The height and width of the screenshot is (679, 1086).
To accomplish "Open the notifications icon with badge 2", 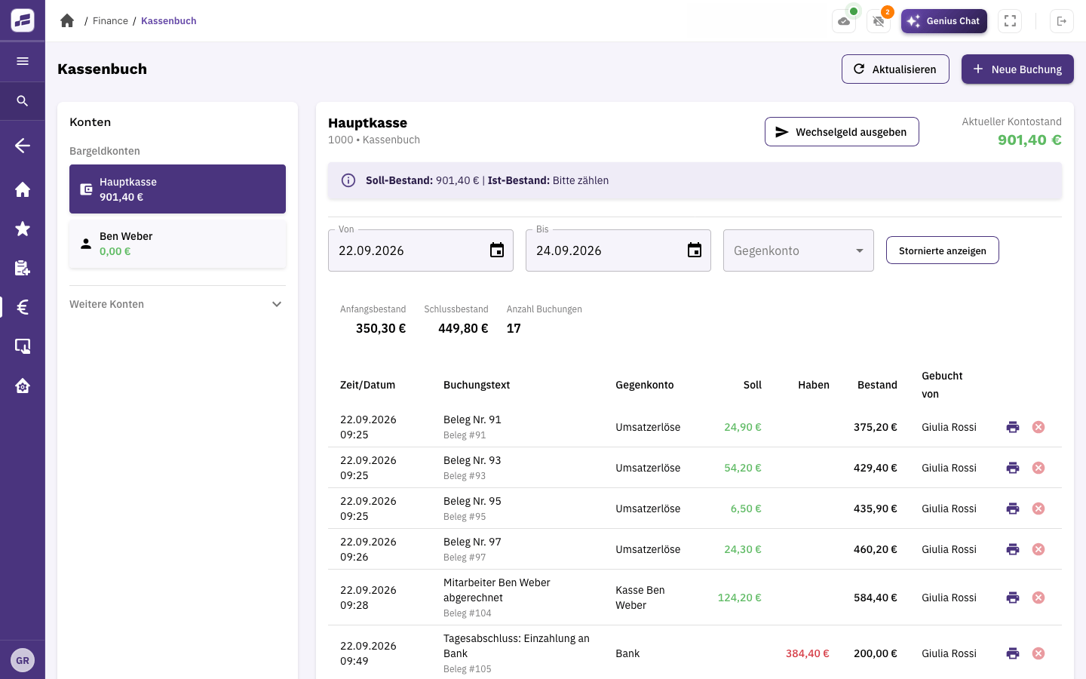I will (879, 21).
